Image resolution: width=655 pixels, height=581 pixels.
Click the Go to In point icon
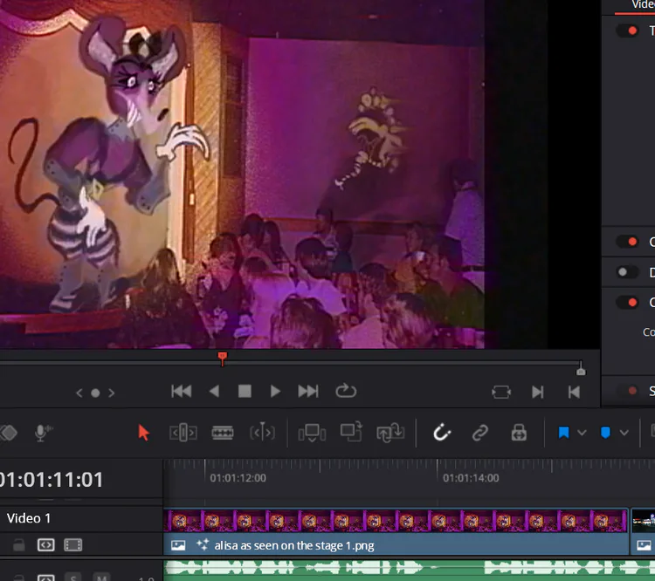pyautogui.click(x=538, y=393)
